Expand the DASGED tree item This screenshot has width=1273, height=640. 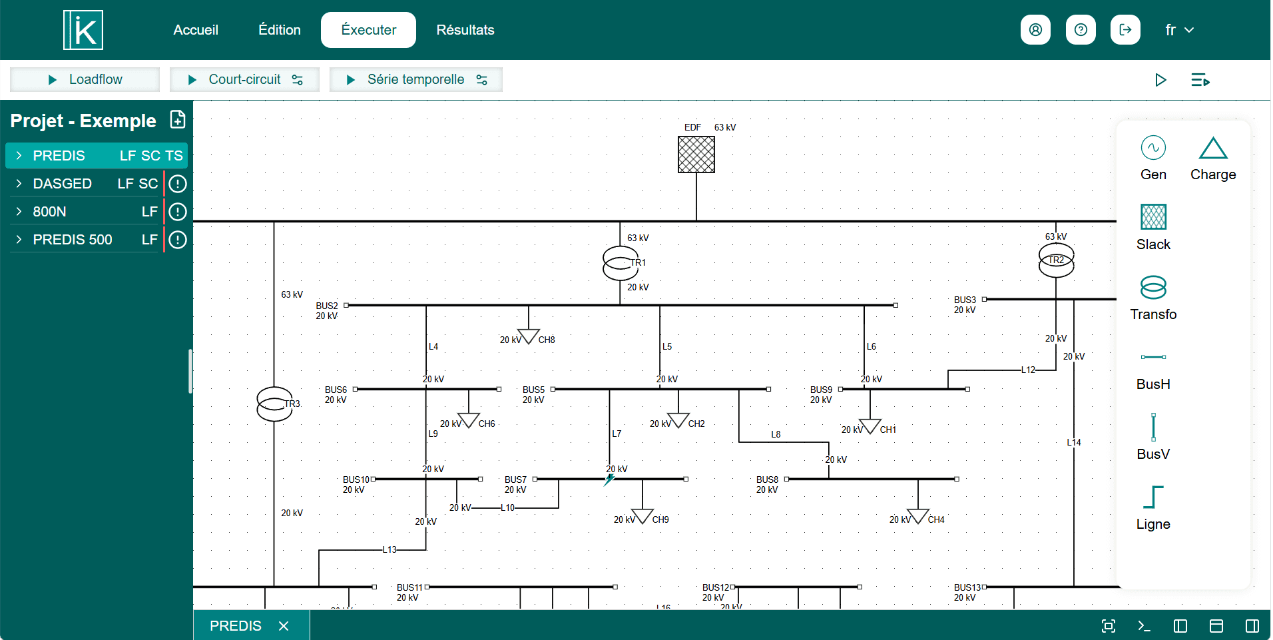pyautogui.click(x=19, y=184)
